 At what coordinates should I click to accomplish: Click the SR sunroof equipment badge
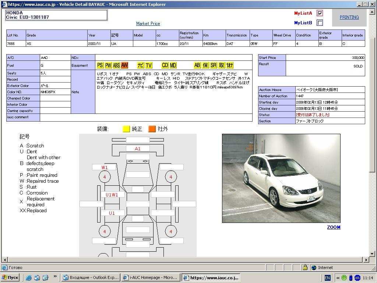pyautogui.click(x=214, y=65)
